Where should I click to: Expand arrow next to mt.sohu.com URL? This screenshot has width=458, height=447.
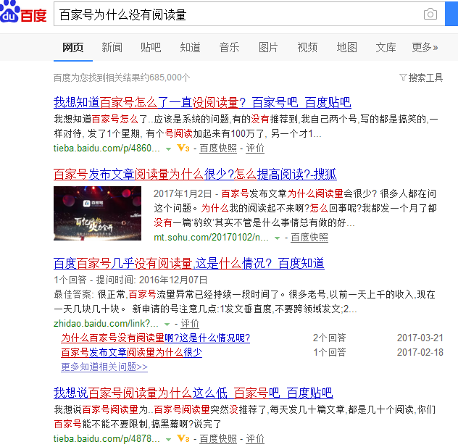coord(277,238)
